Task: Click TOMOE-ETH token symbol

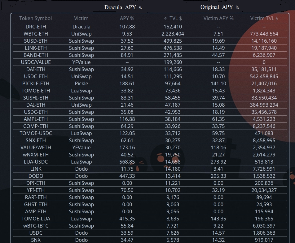Action: click(x=36, y=91)
